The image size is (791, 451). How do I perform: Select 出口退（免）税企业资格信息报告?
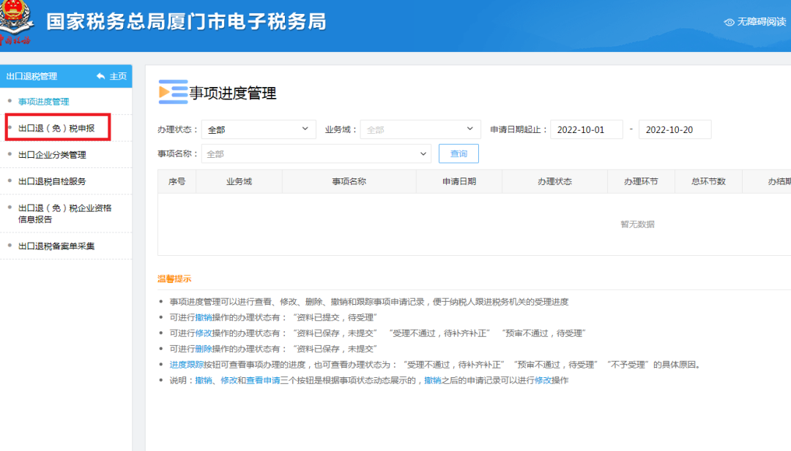(64, 213)
